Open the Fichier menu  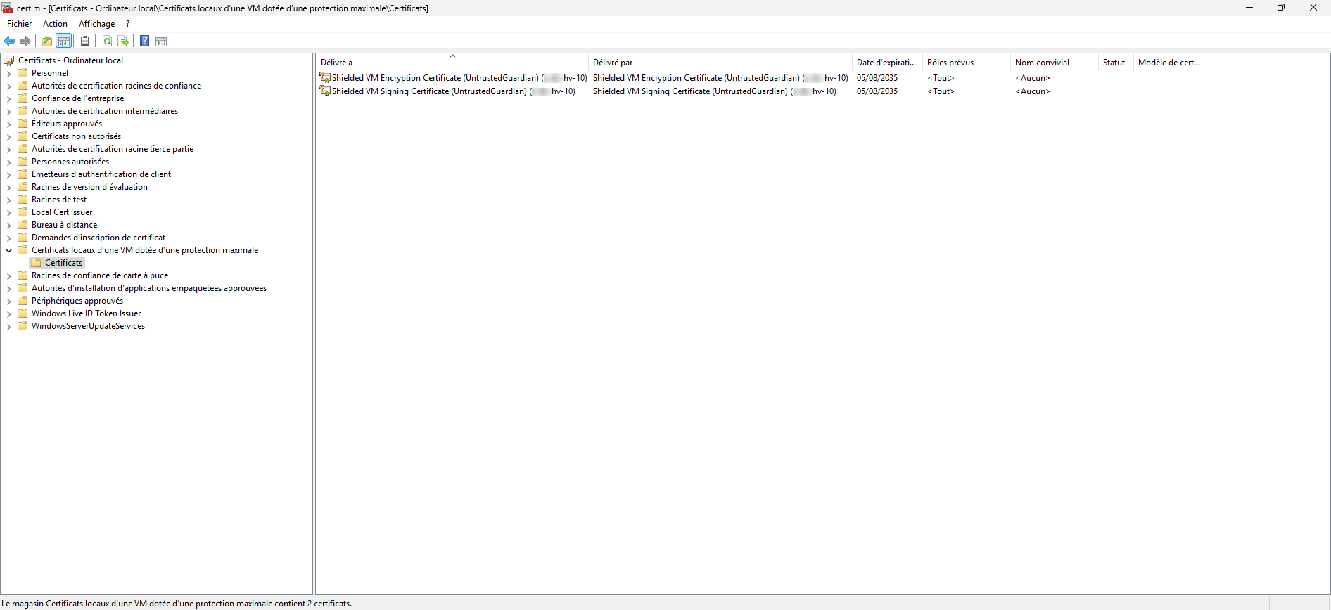(19, 24)
